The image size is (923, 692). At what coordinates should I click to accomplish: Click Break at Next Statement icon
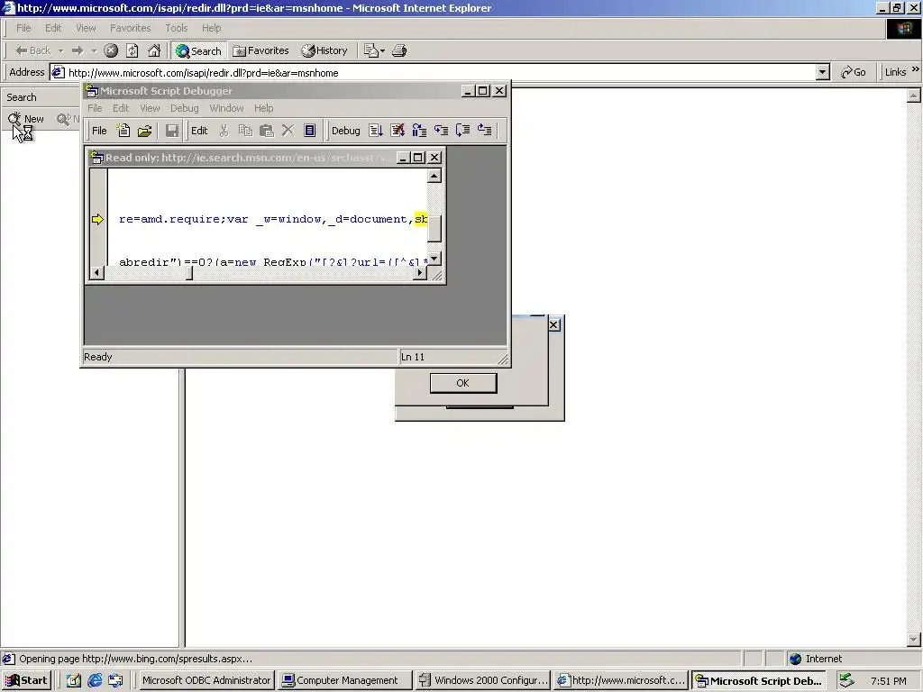[419, 131]
